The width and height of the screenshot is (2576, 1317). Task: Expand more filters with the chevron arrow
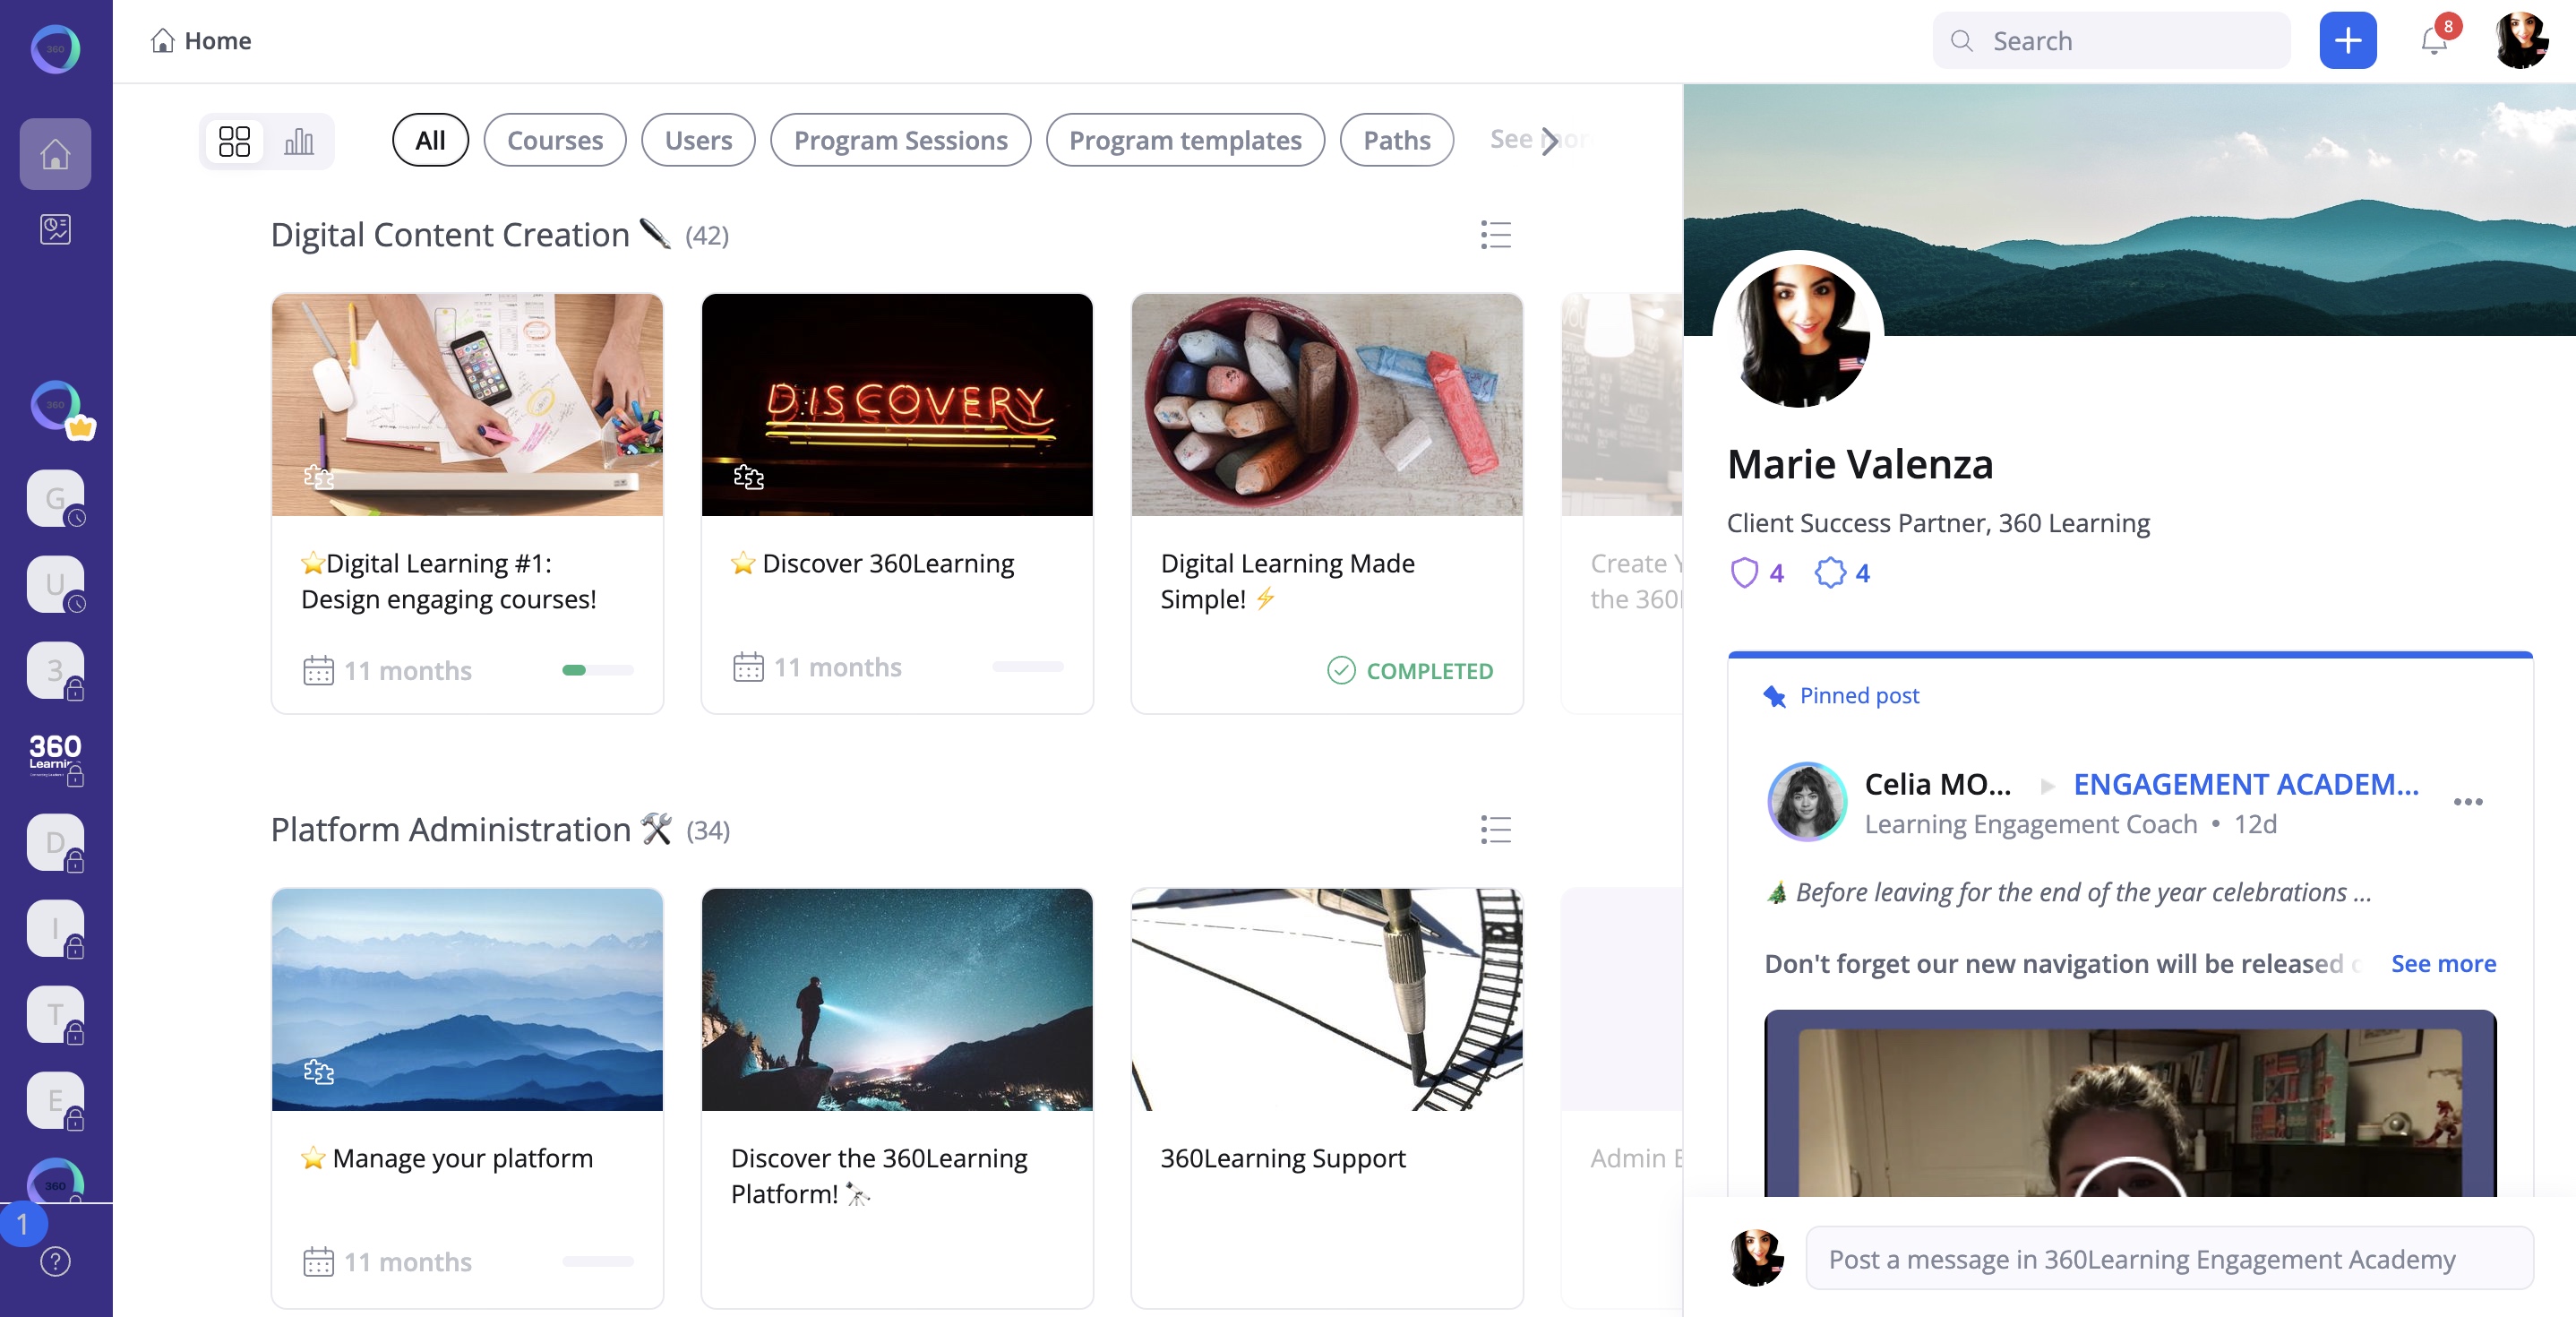pyautogui.click(x=1549, y=140)
